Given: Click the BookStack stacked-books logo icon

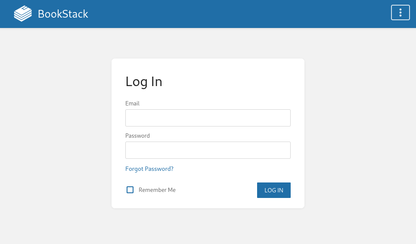Looking at the screenshot, I should (x=23, y=13).
